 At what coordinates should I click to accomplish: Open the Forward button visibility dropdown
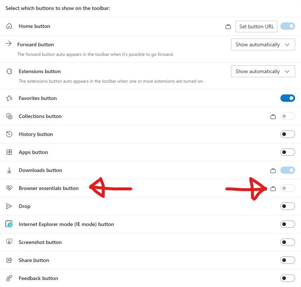263,44
